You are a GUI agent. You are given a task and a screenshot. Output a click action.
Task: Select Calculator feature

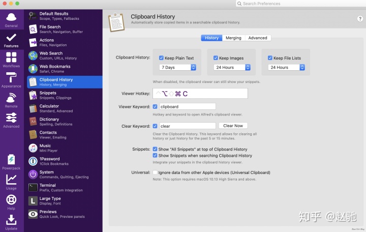65,108
